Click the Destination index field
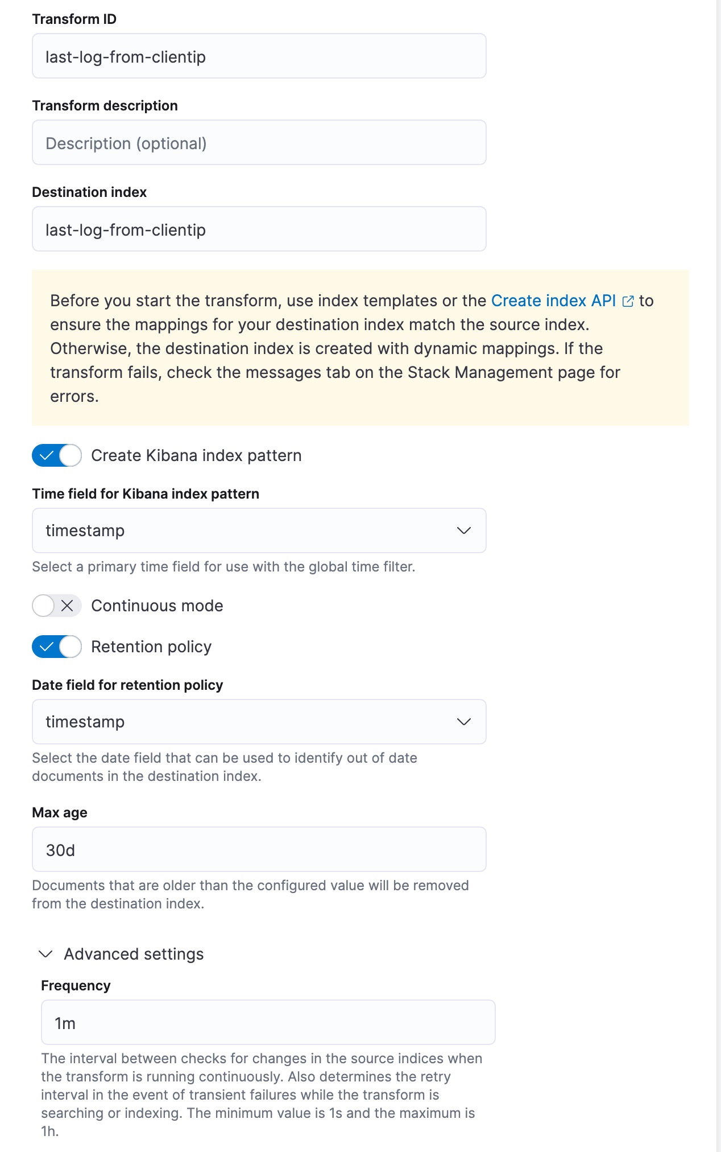 pyautogui.click(x=259, y=229)
